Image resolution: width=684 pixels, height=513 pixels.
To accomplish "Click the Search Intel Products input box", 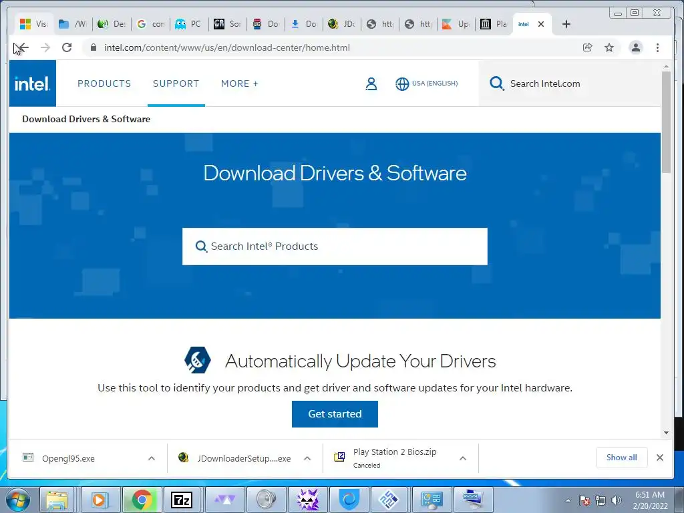I will [x=335, y=246].
